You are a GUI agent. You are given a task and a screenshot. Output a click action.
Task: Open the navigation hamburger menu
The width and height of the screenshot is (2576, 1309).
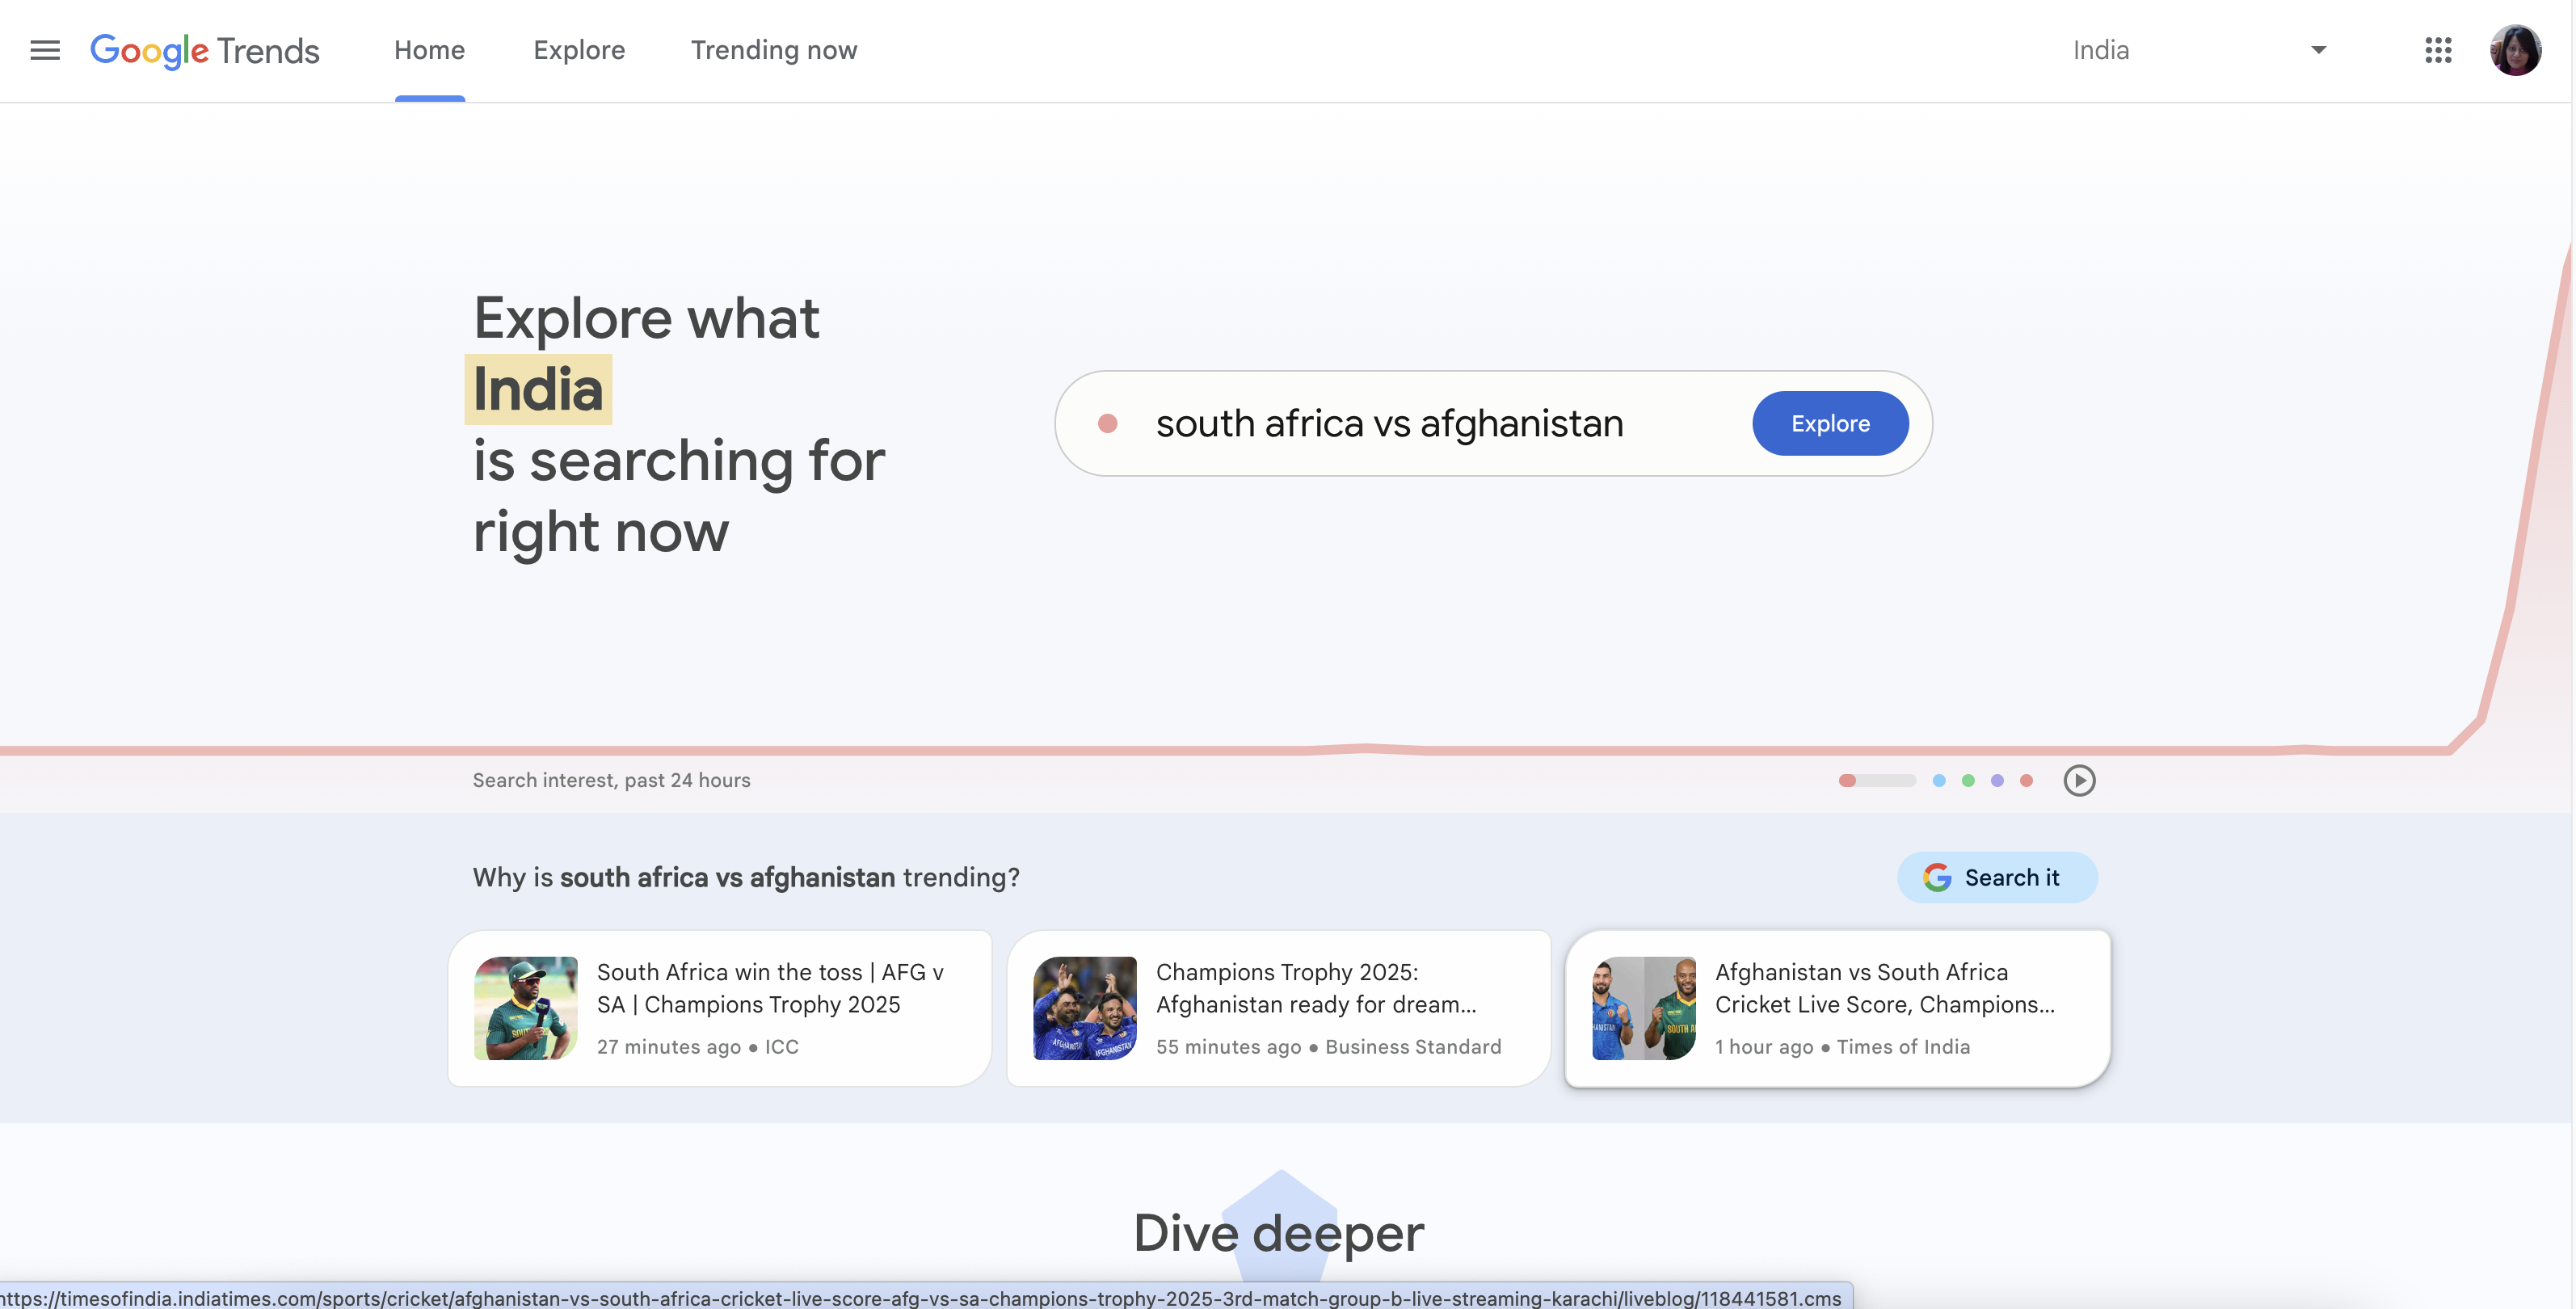(x=44, y=50)
